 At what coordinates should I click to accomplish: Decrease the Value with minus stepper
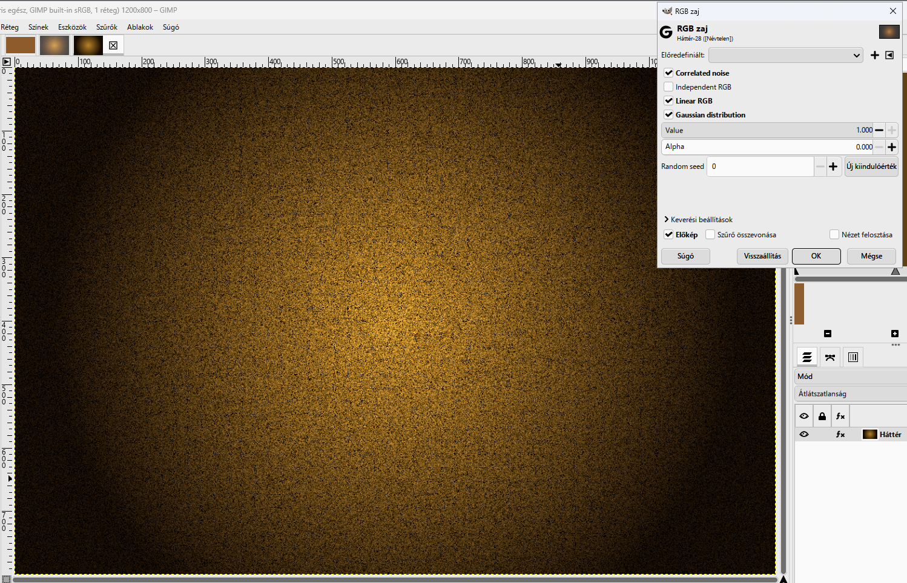click(879, 130)
